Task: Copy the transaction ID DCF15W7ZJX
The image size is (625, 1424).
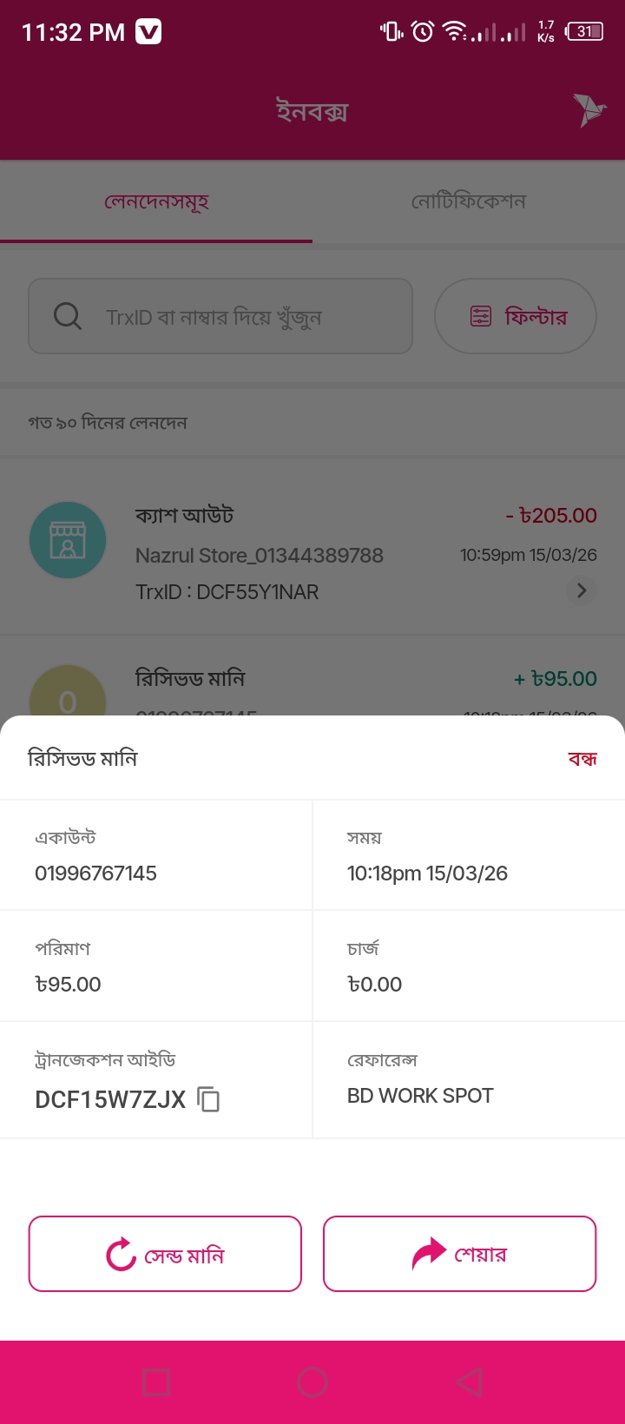Action: click(x=208, y=1099)
